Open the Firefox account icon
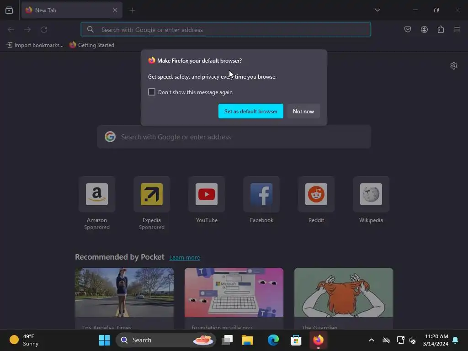 [424, 29]
